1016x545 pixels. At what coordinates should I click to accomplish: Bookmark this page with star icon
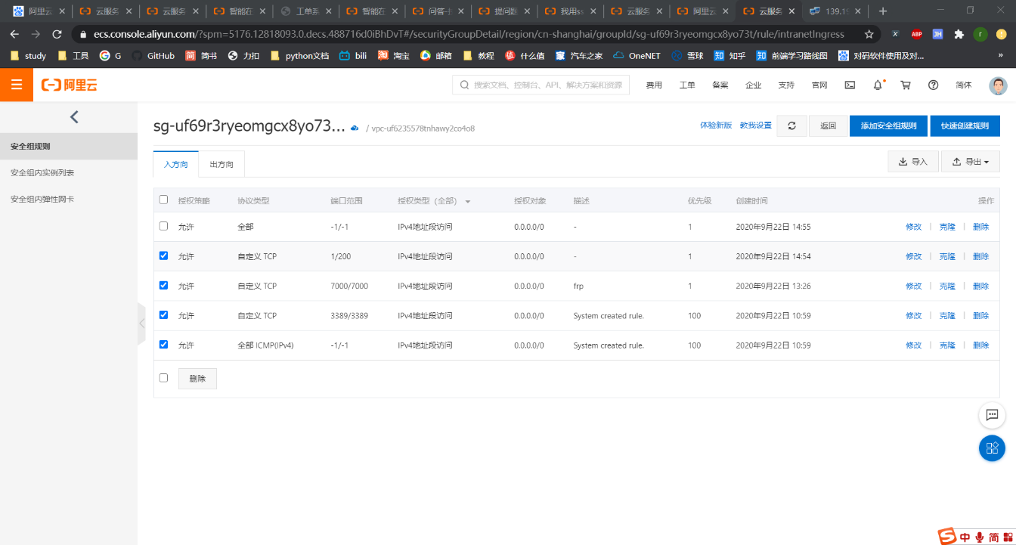(x=869, y=34)
